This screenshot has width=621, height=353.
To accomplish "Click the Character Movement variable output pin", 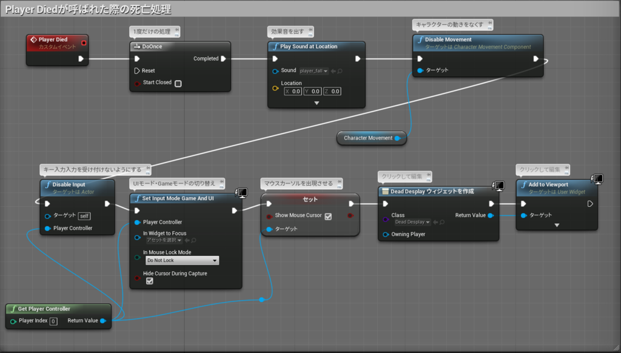I will tap(398, 138).
